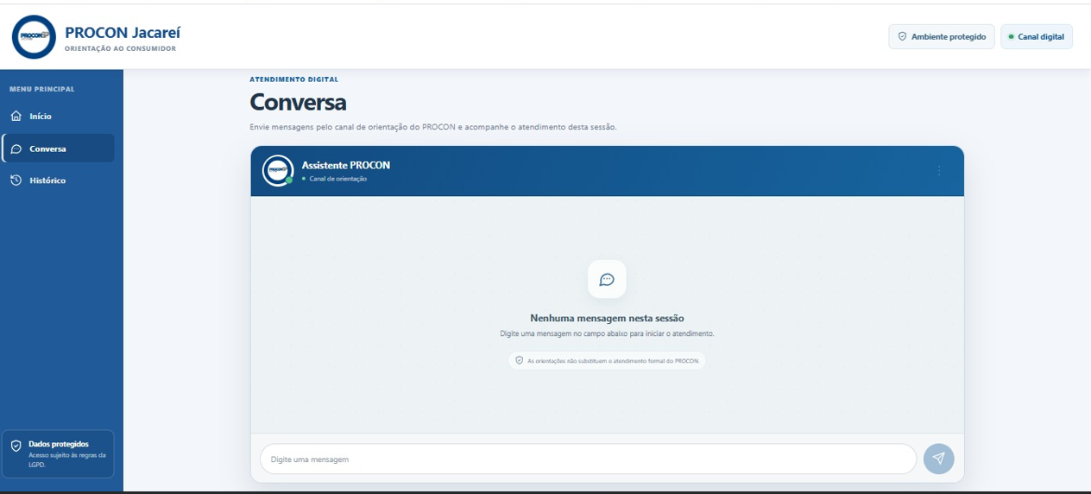Click the Canal digital status badge
The height and width of the screenshot is (494, 1091).
point(1037,36)
